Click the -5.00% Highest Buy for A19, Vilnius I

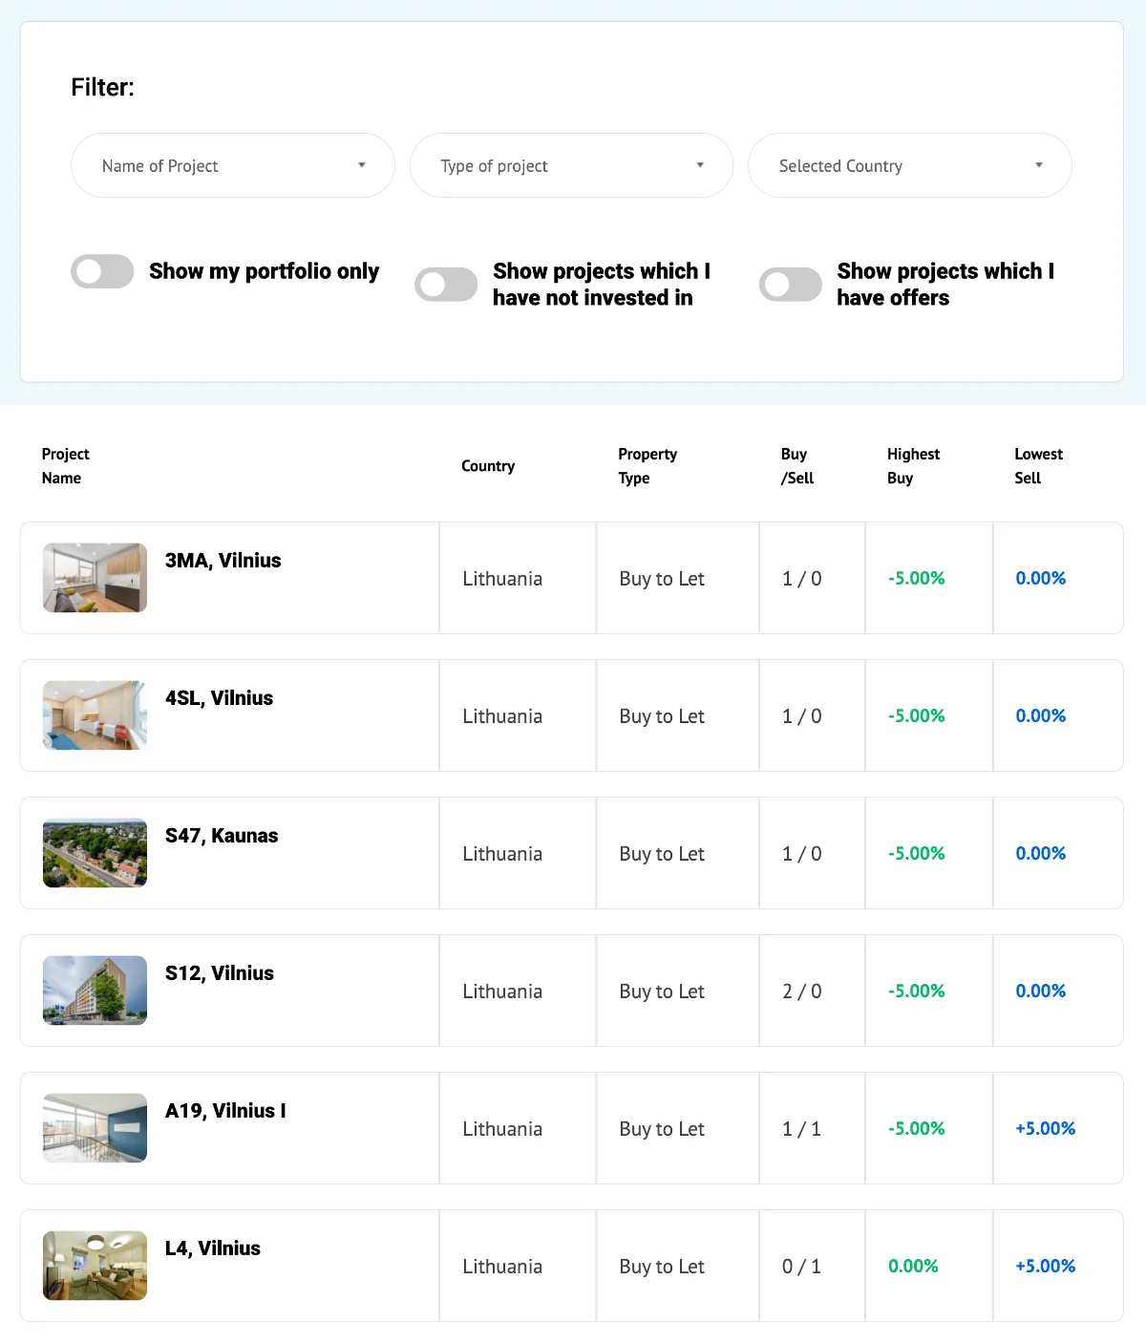tap(917, 1128)
